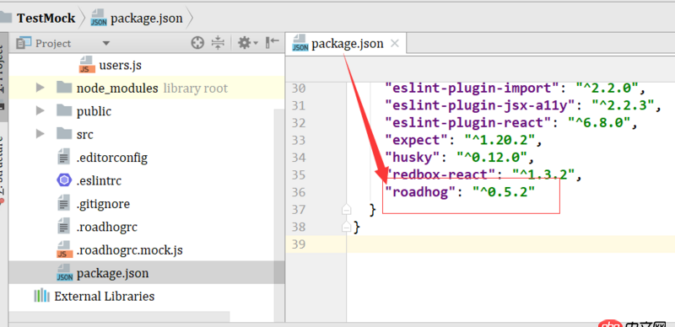This screenshot has height=327, width=675.
Task: Collapse the code fold marker on line 37
Action: tap(347, 210)
